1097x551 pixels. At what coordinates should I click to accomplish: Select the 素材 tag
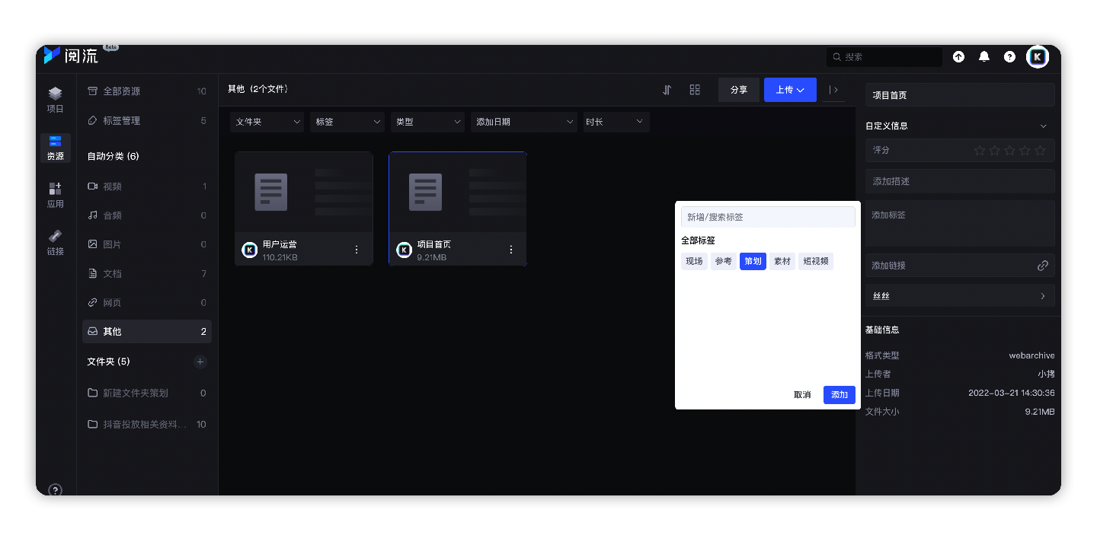(782, 262)
